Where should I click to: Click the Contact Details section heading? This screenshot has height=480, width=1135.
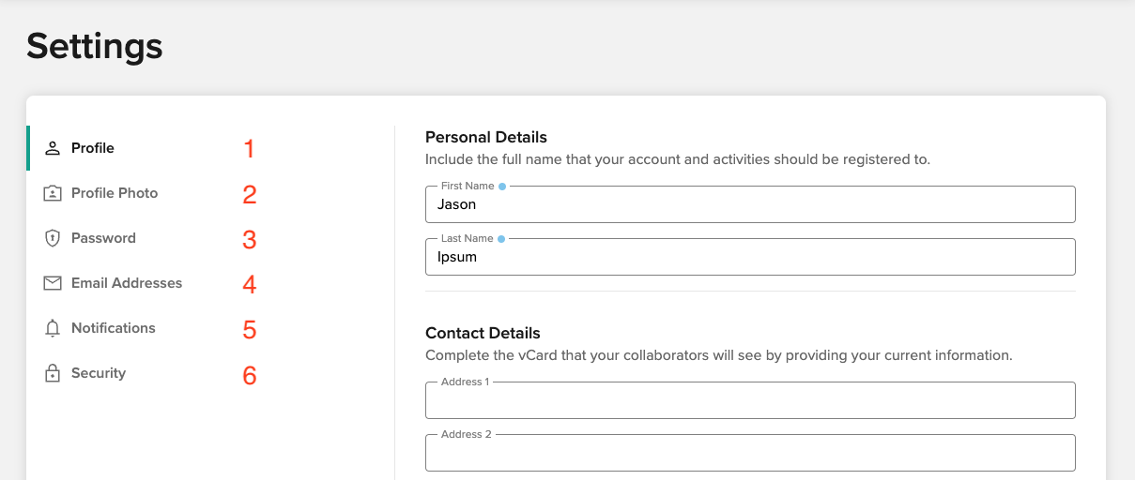pos(483,333)
